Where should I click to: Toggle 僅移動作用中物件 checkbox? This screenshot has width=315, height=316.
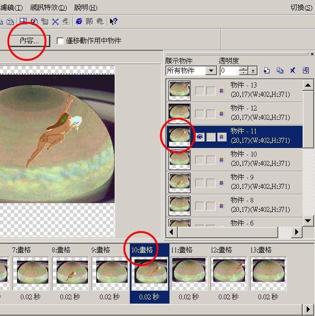point(60,41)
